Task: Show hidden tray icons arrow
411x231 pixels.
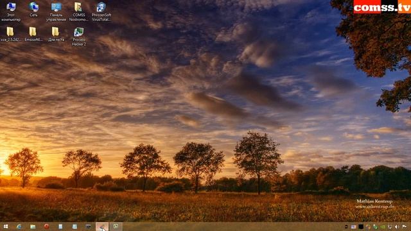Action: (x=346, y=227)
